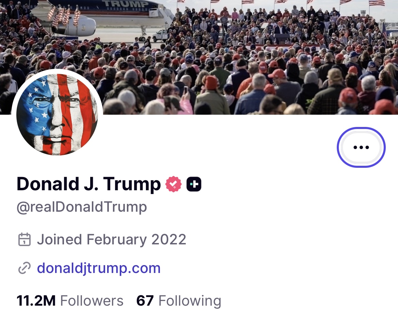Click the word "Followers" label
398x323 pixels.
(92, 301)
